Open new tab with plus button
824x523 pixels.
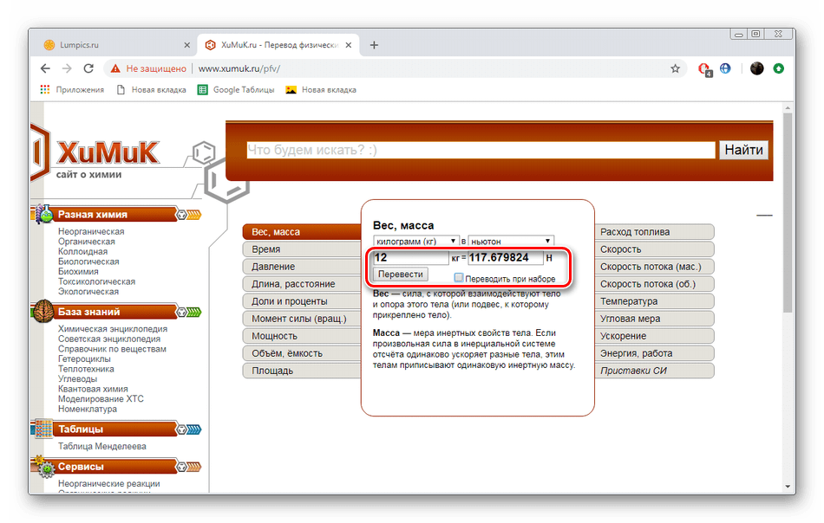(x=374, y=45)
